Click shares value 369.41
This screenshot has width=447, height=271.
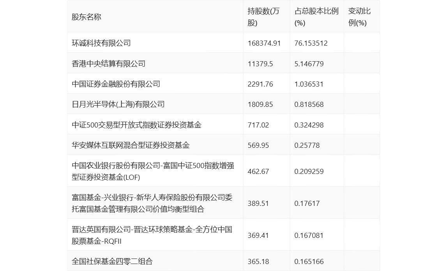pyautogui.click(x=258, y=236)
